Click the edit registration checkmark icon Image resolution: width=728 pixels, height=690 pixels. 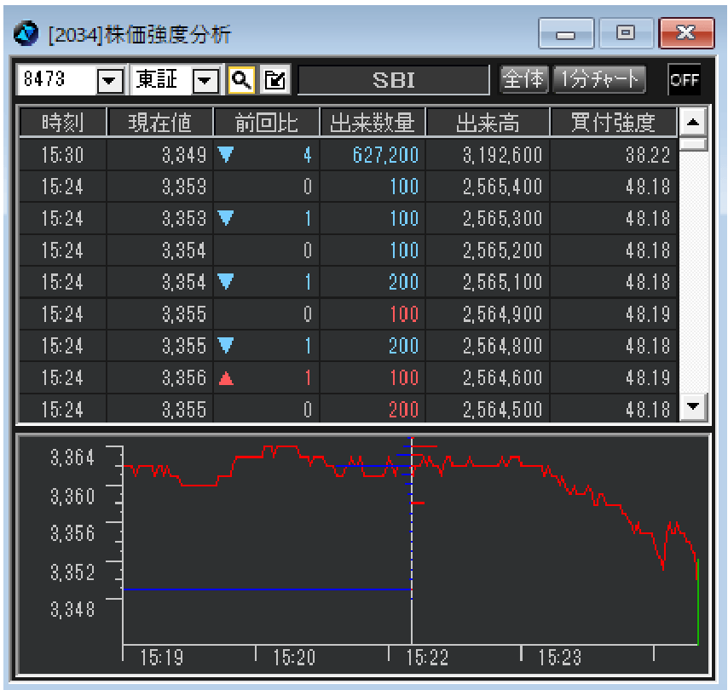(x=274, y=80)
